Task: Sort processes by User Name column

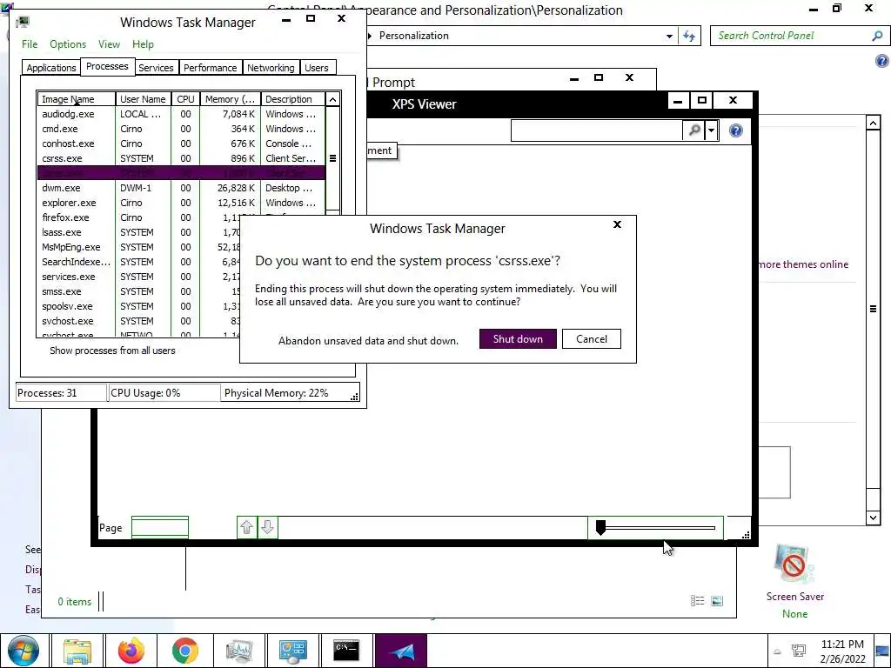Action: tap(144, 99)
